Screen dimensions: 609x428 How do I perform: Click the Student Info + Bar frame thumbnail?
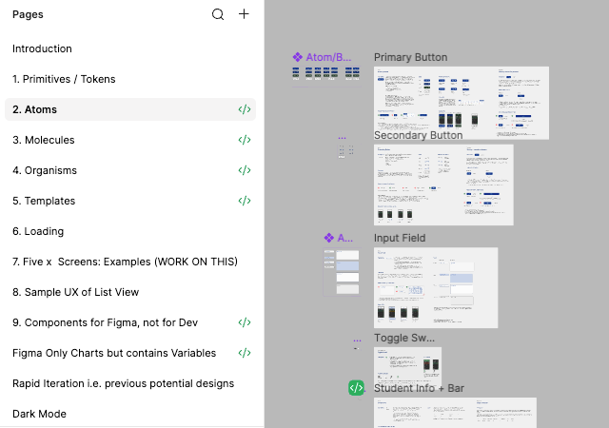[x=455, y=413]
